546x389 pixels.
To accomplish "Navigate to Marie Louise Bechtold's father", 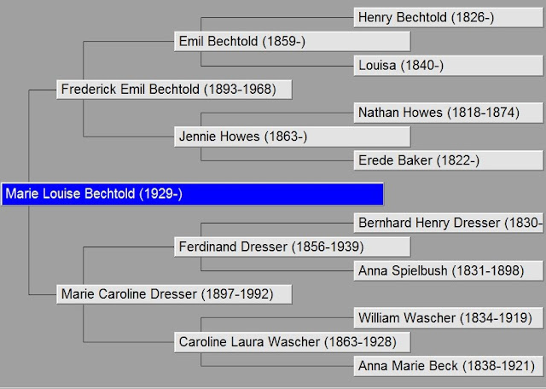I will pos(174,89).
